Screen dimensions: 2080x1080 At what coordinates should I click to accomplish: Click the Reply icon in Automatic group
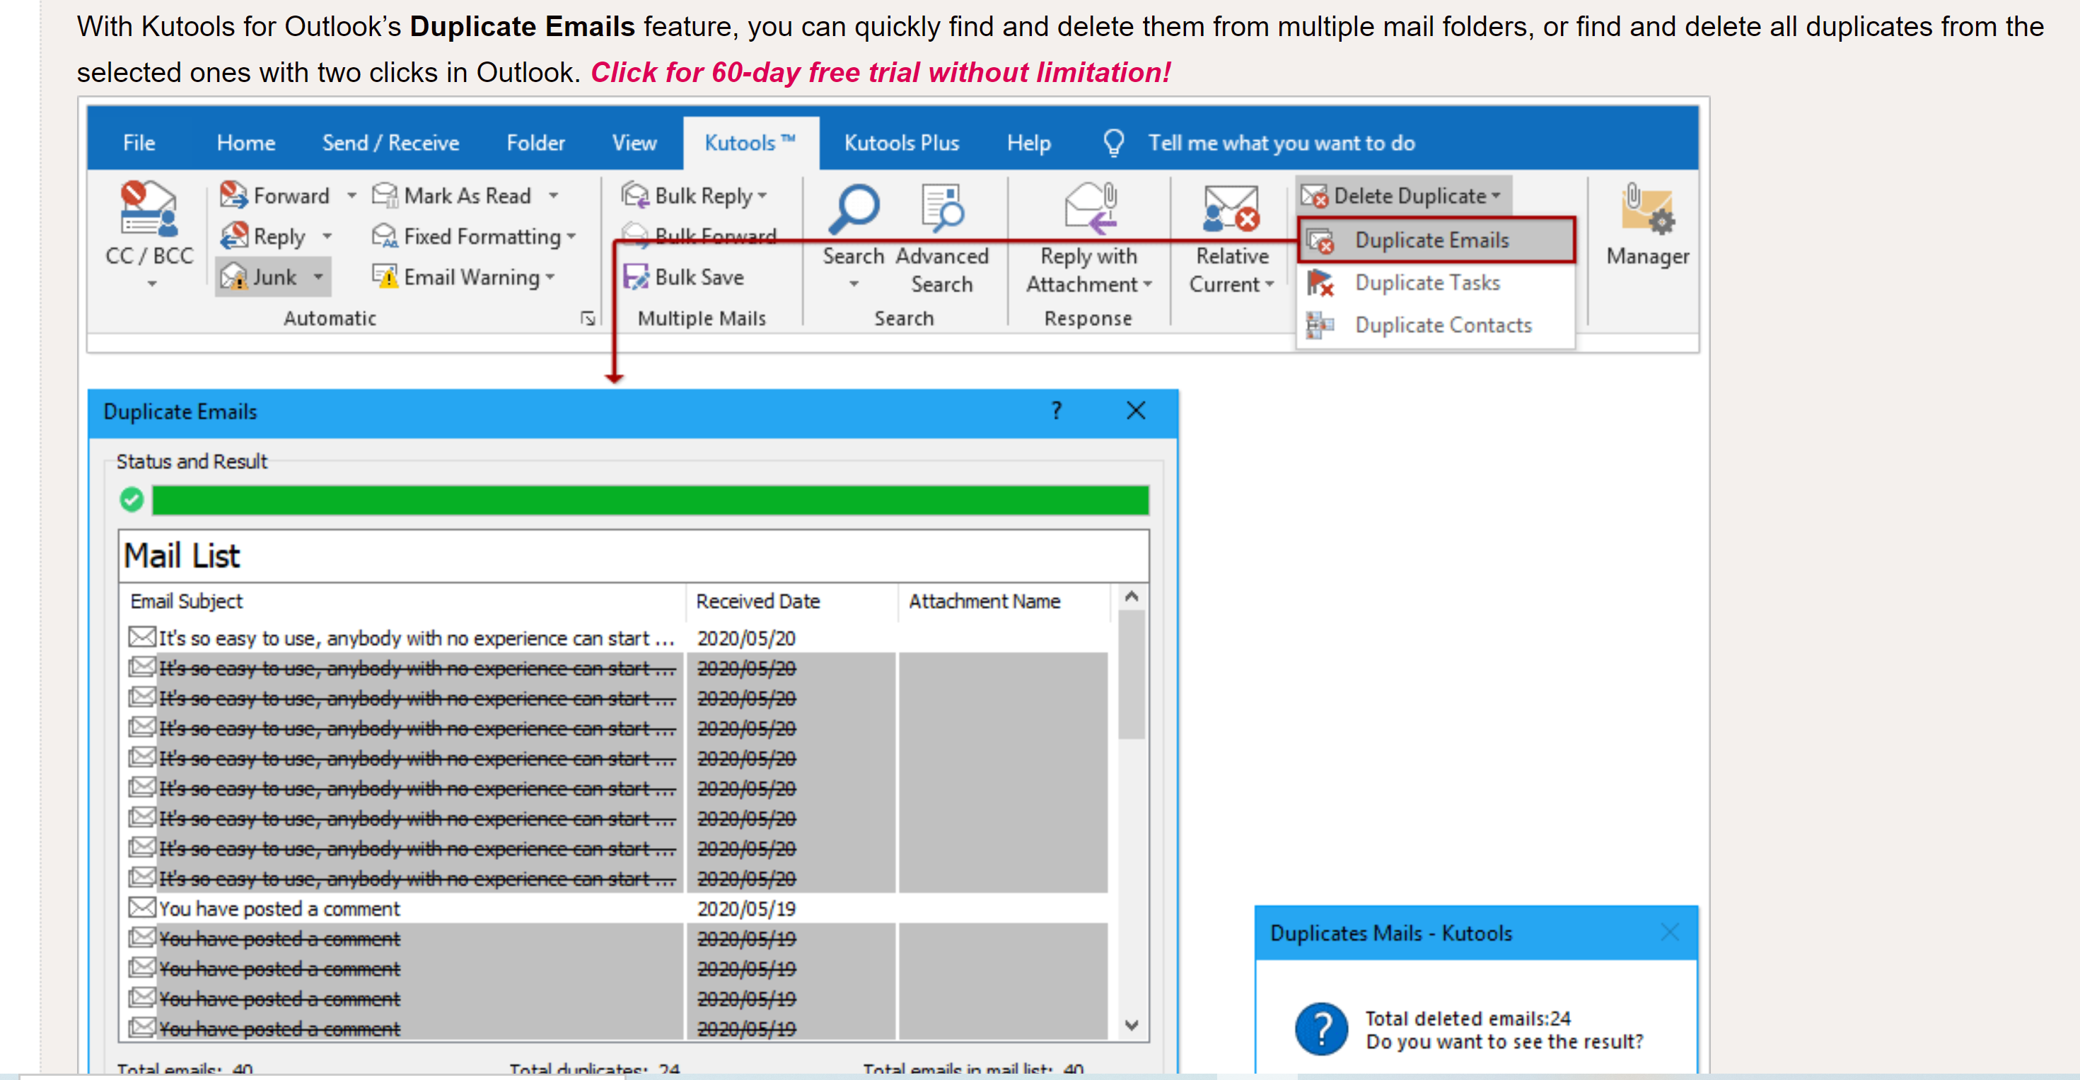(234, 236)
